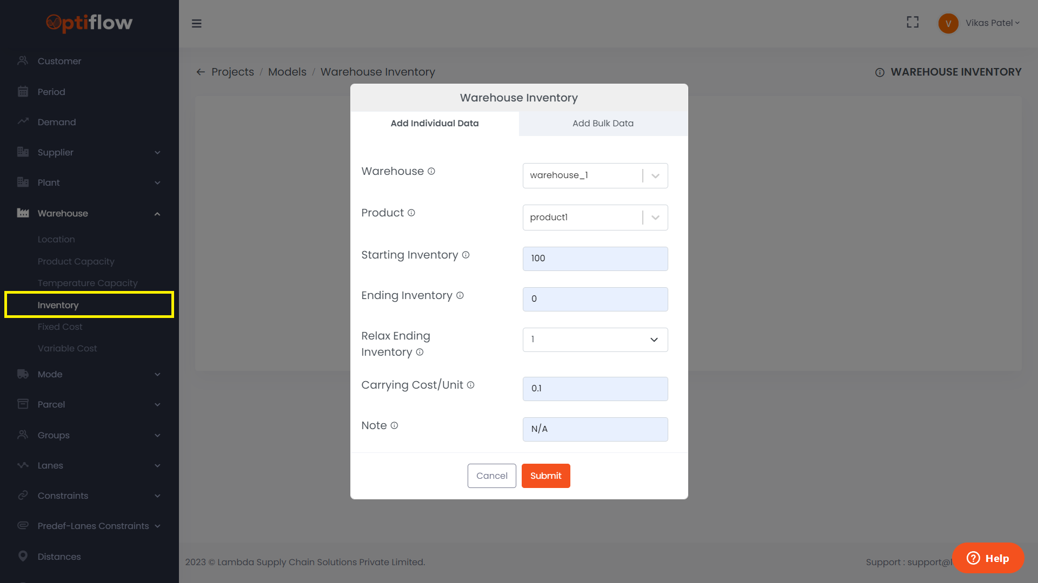
Task: Click the hamburger menu to collapse sidebar
Action: click(197, 24)
